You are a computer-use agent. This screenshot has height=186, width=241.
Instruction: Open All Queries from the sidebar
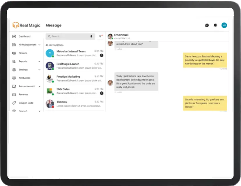coord(24,78)
